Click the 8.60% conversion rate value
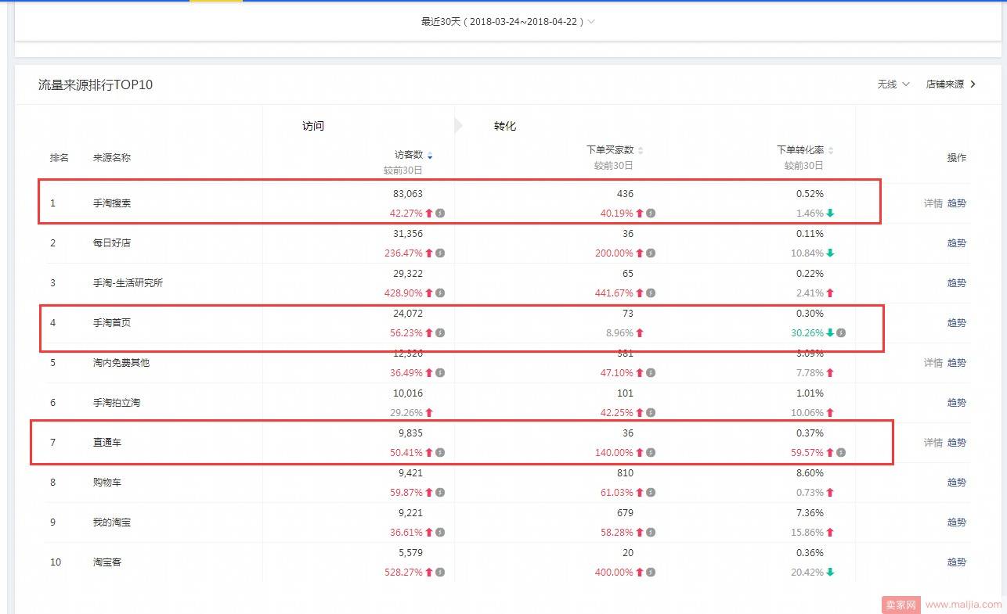Image resolution: width=1007 pixels, height=614 pixels. click(810, 473)
